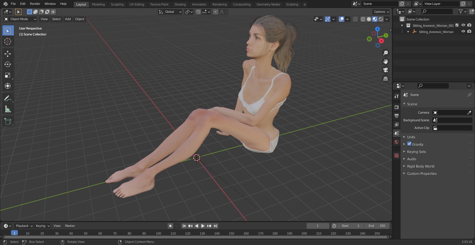Play the animation in reverse
The height and width of the screenshot is (245, 475).
click(x=196, y=226)
